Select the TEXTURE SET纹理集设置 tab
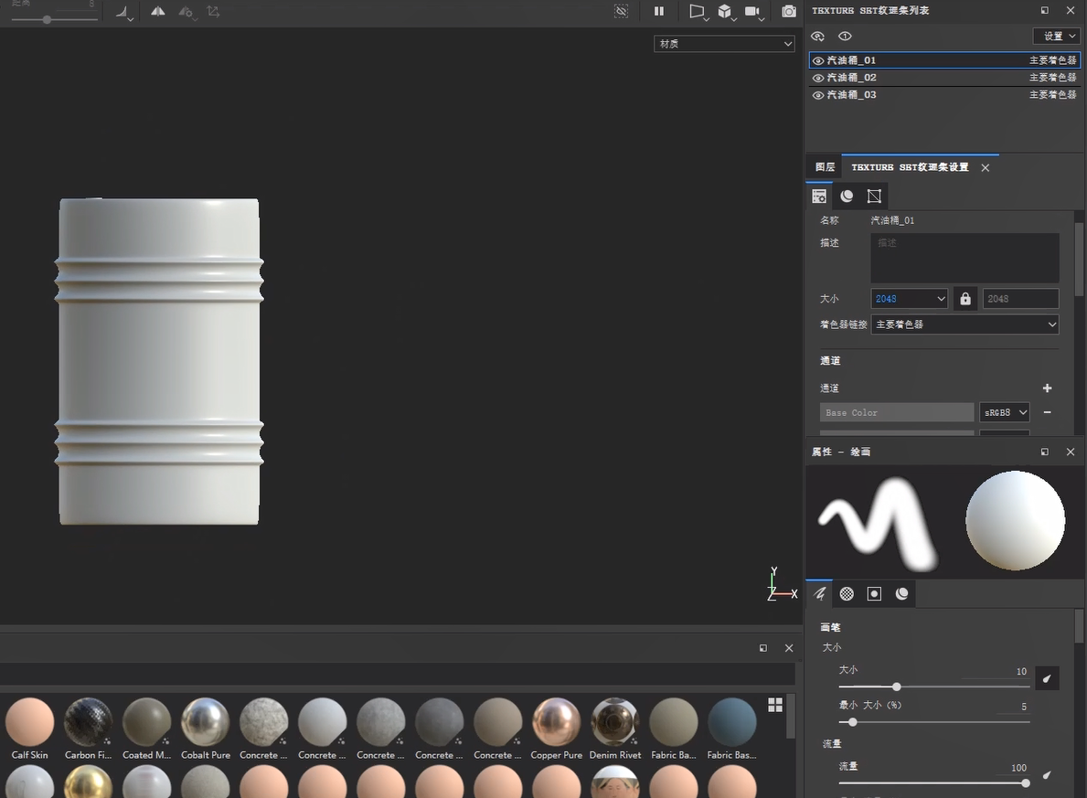1087x798 pixels. (x=910, y=167)
